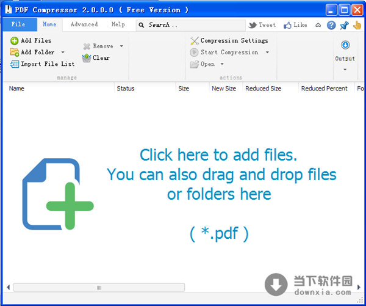Click the Import File List icon
Screen dimensions: 366x306
point(15,64)
